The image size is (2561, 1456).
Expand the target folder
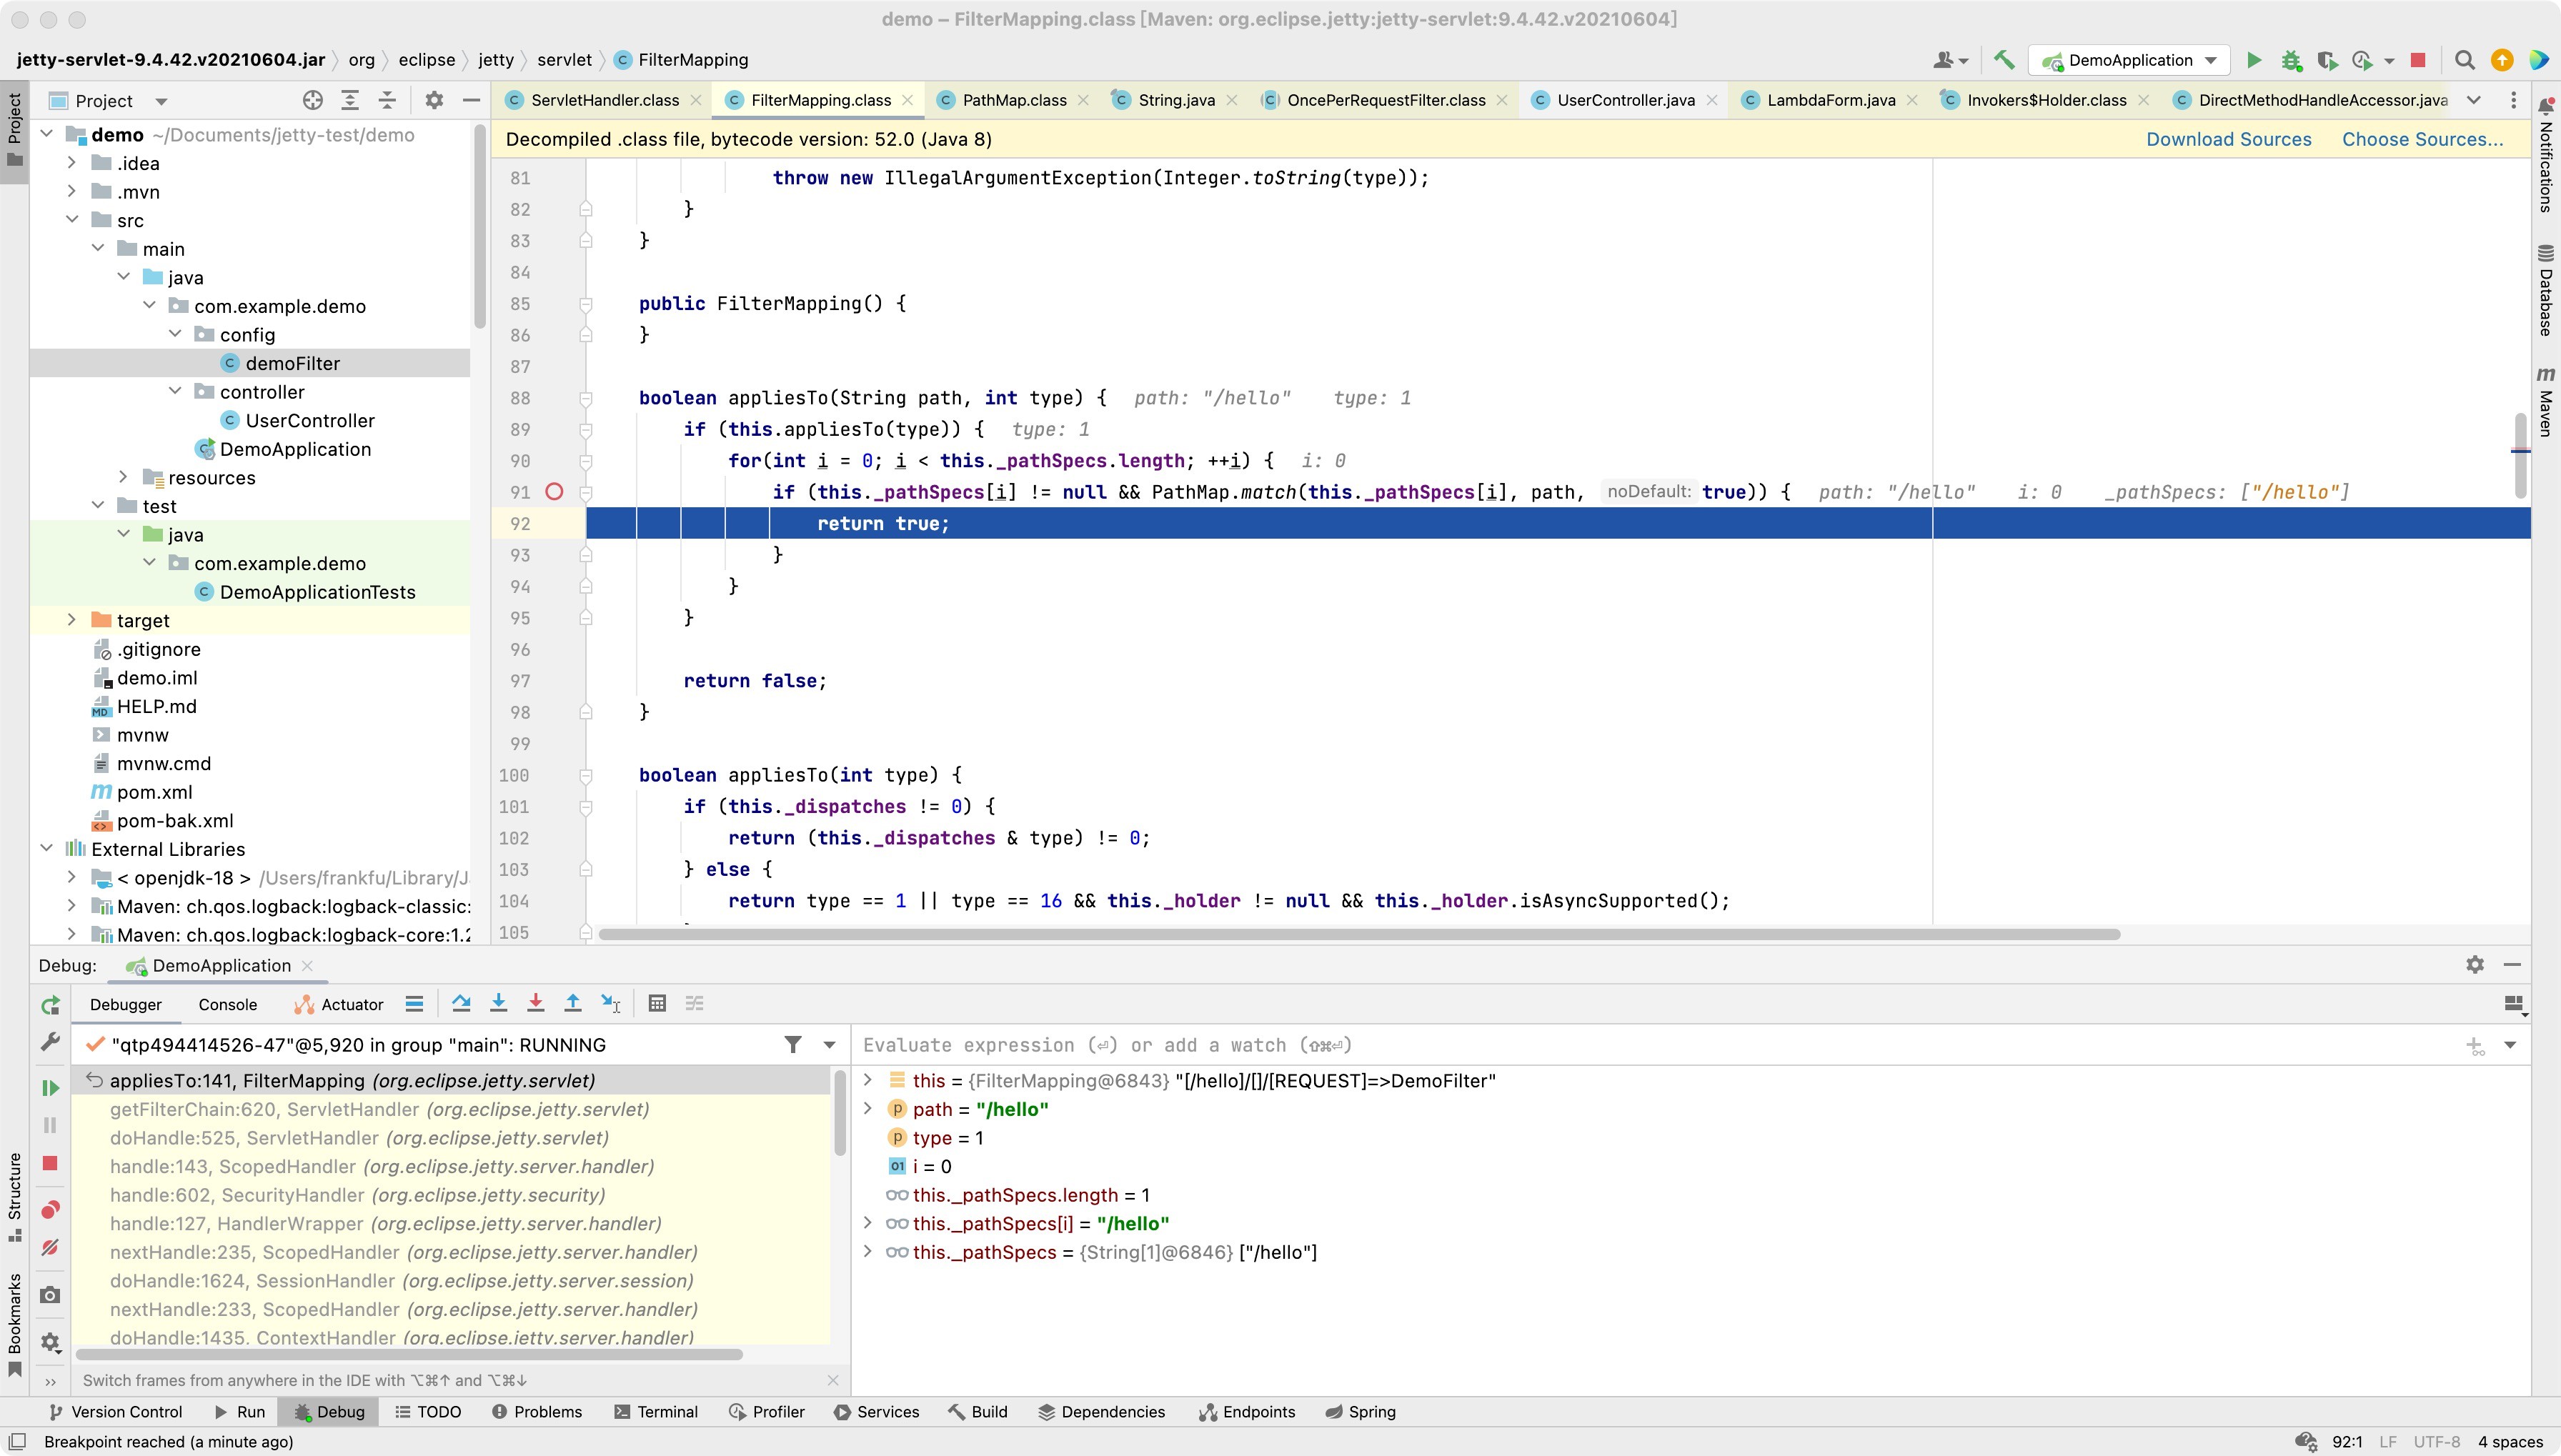click(72, 620)
